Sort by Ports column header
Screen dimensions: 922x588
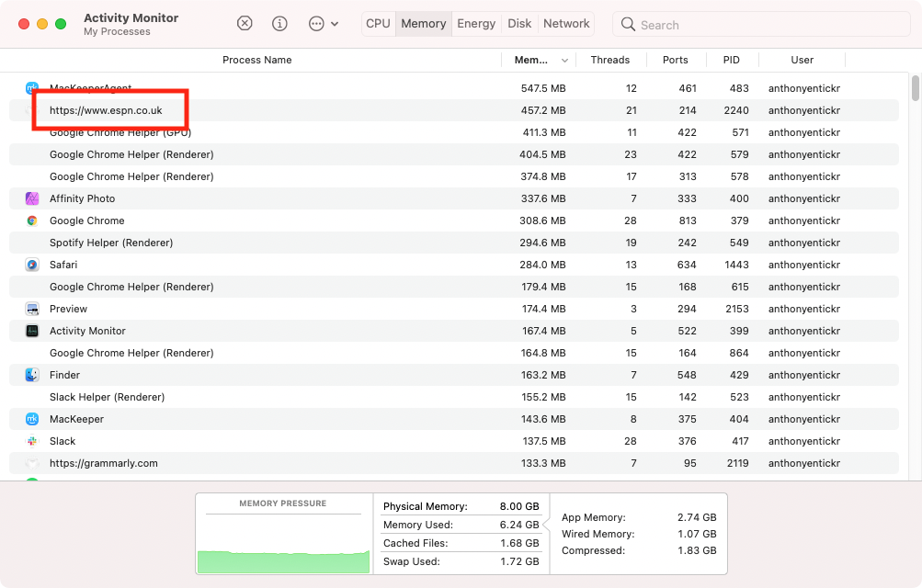[x=675, y=60]
